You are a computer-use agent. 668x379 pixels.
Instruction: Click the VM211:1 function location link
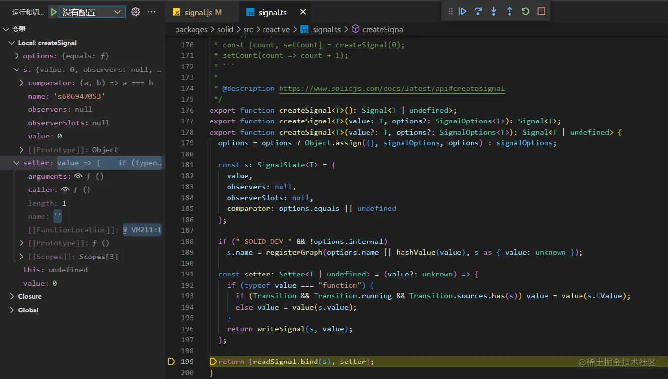[x=142, y=230]
